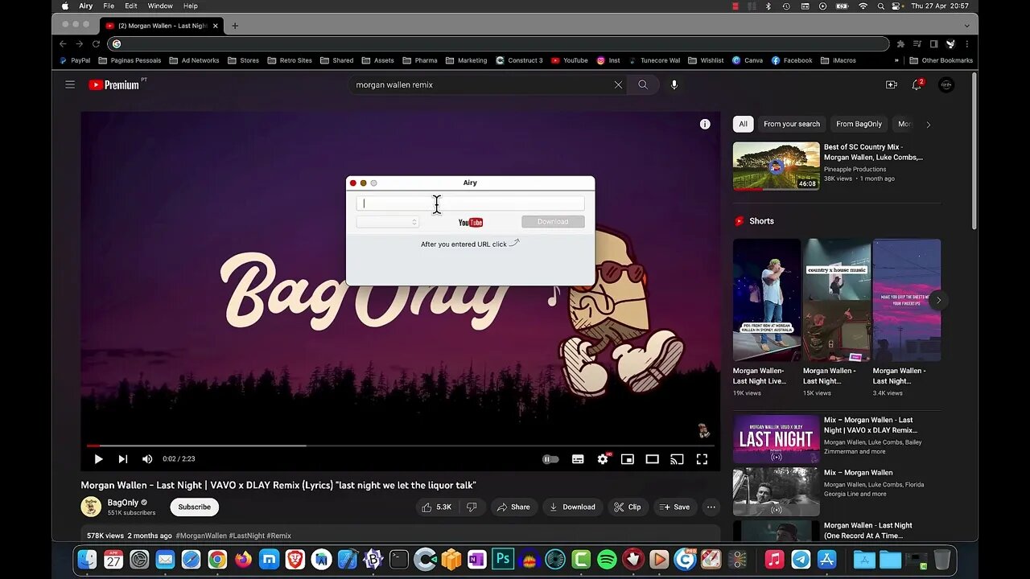
Task: Select the From your search chip
Action: click(792, 124)
